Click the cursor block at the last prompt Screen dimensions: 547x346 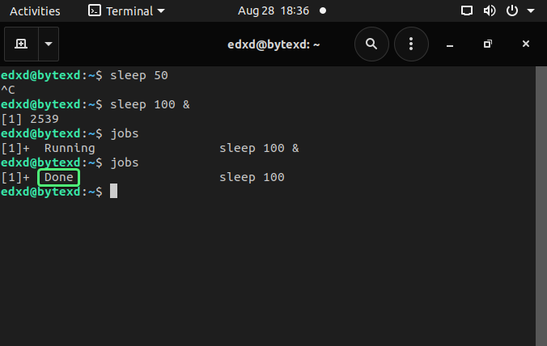(114, 192)
